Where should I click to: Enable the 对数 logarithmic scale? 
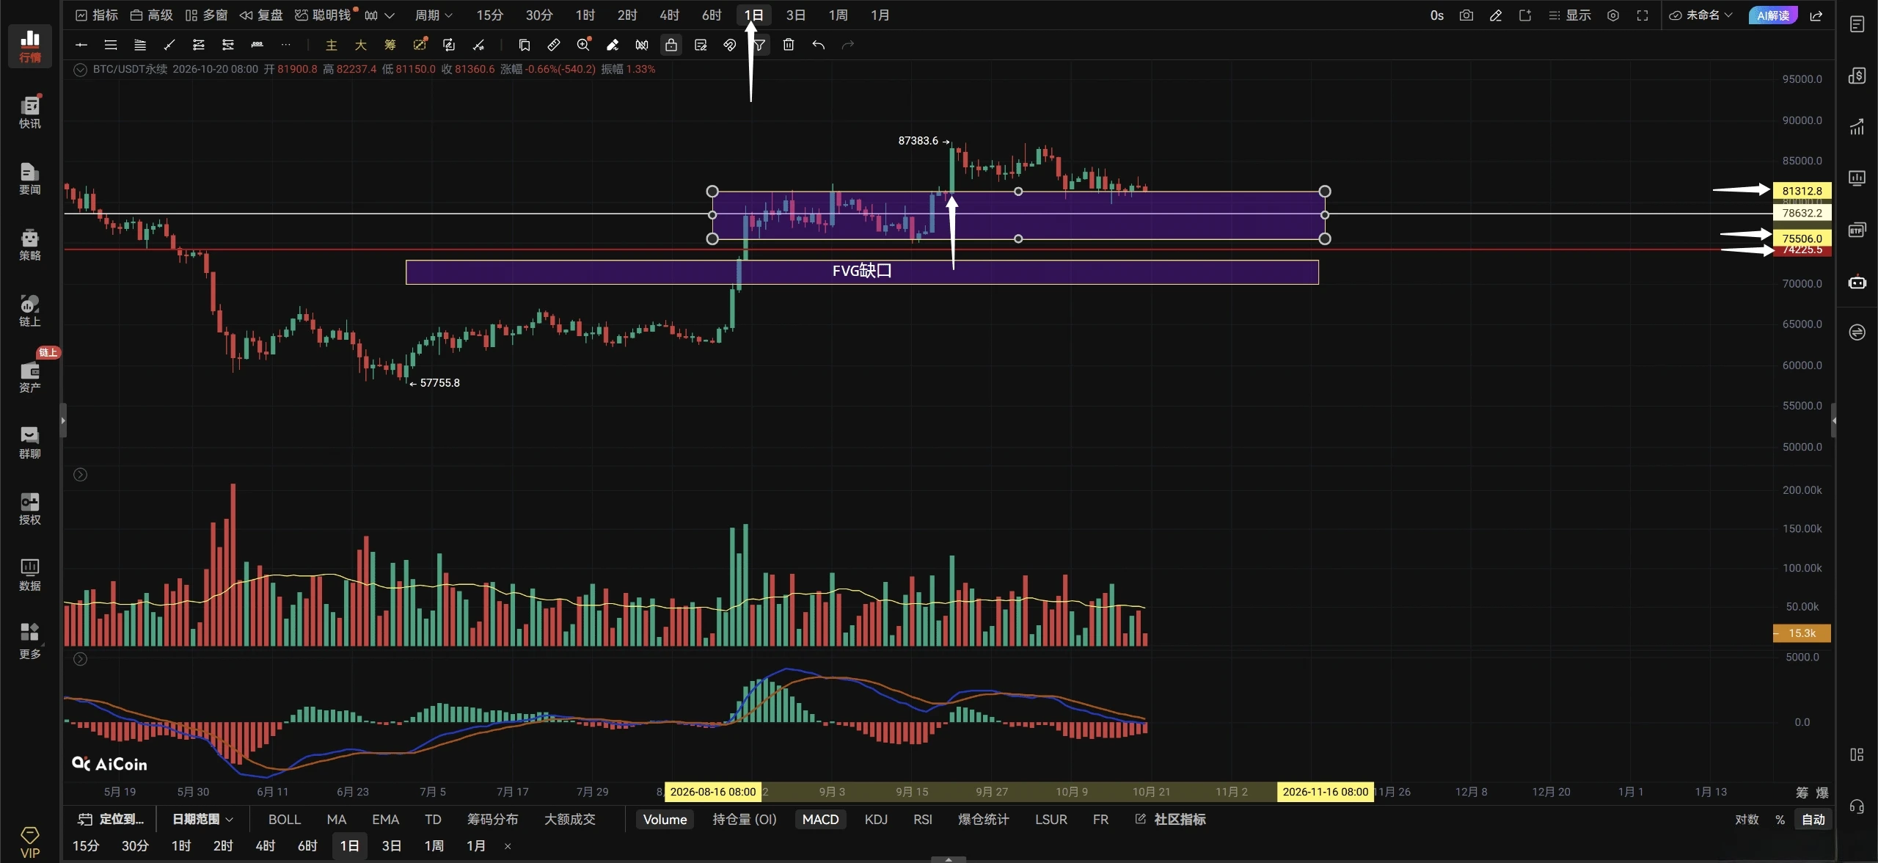tap(1747, 819)
